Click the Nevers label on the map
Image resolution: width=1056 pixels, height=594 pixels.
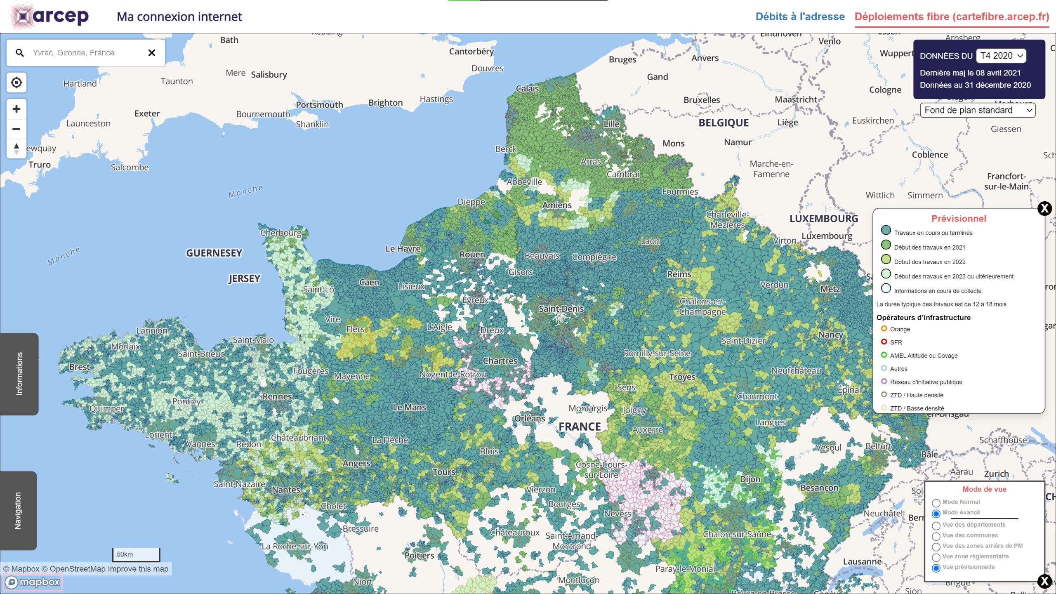[x=618, y=514]
